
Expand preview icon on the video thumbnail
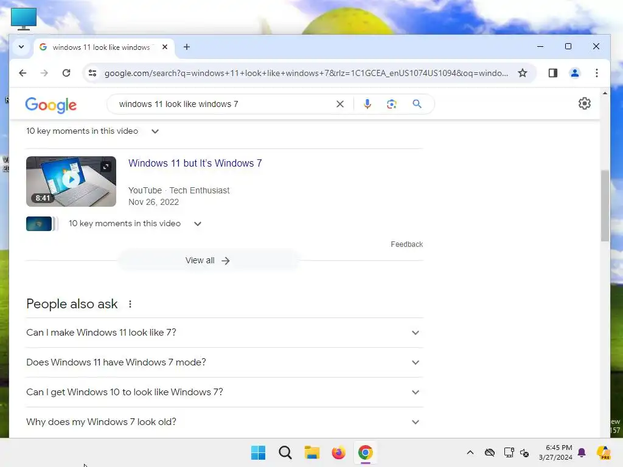[x=106, y=167]
